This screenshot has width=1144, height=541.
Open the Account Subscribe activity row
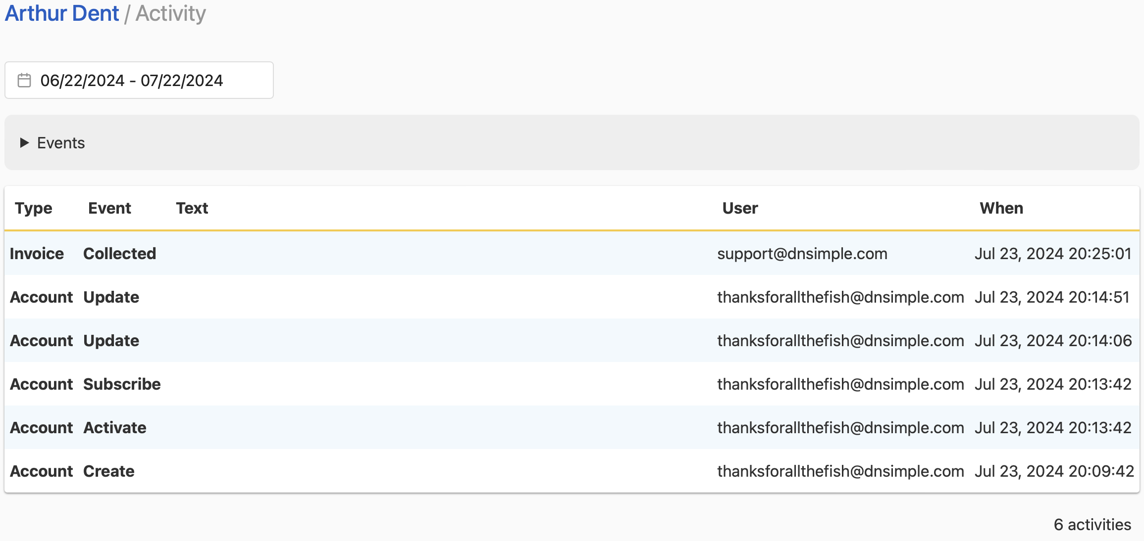point(347,384)
